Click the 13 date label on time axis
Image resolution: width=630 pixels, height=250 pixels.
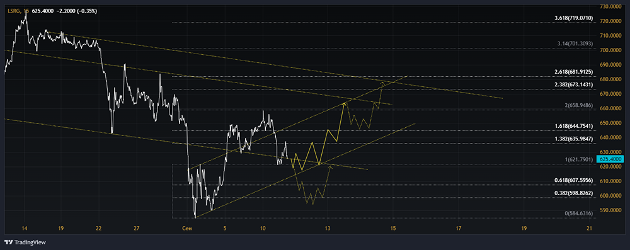(328, 229)
